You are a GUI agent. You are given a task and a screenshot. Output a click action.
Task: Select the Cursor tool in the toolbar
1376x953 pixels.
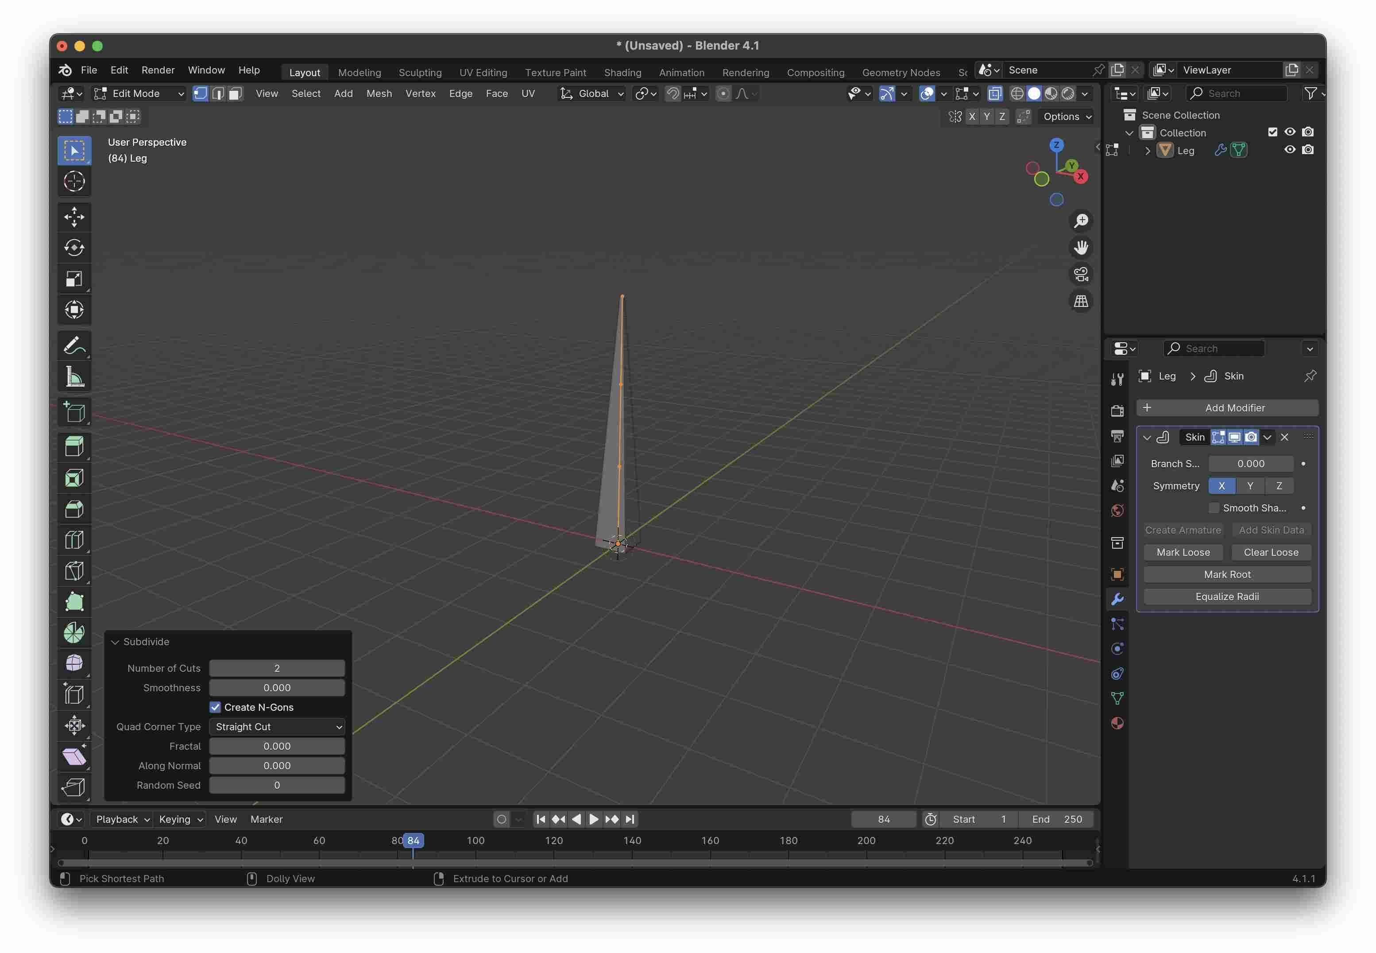(x=74, y=182)
